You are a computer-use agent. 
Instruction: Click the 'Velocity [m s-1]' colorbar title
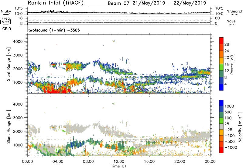pos(240,126)
